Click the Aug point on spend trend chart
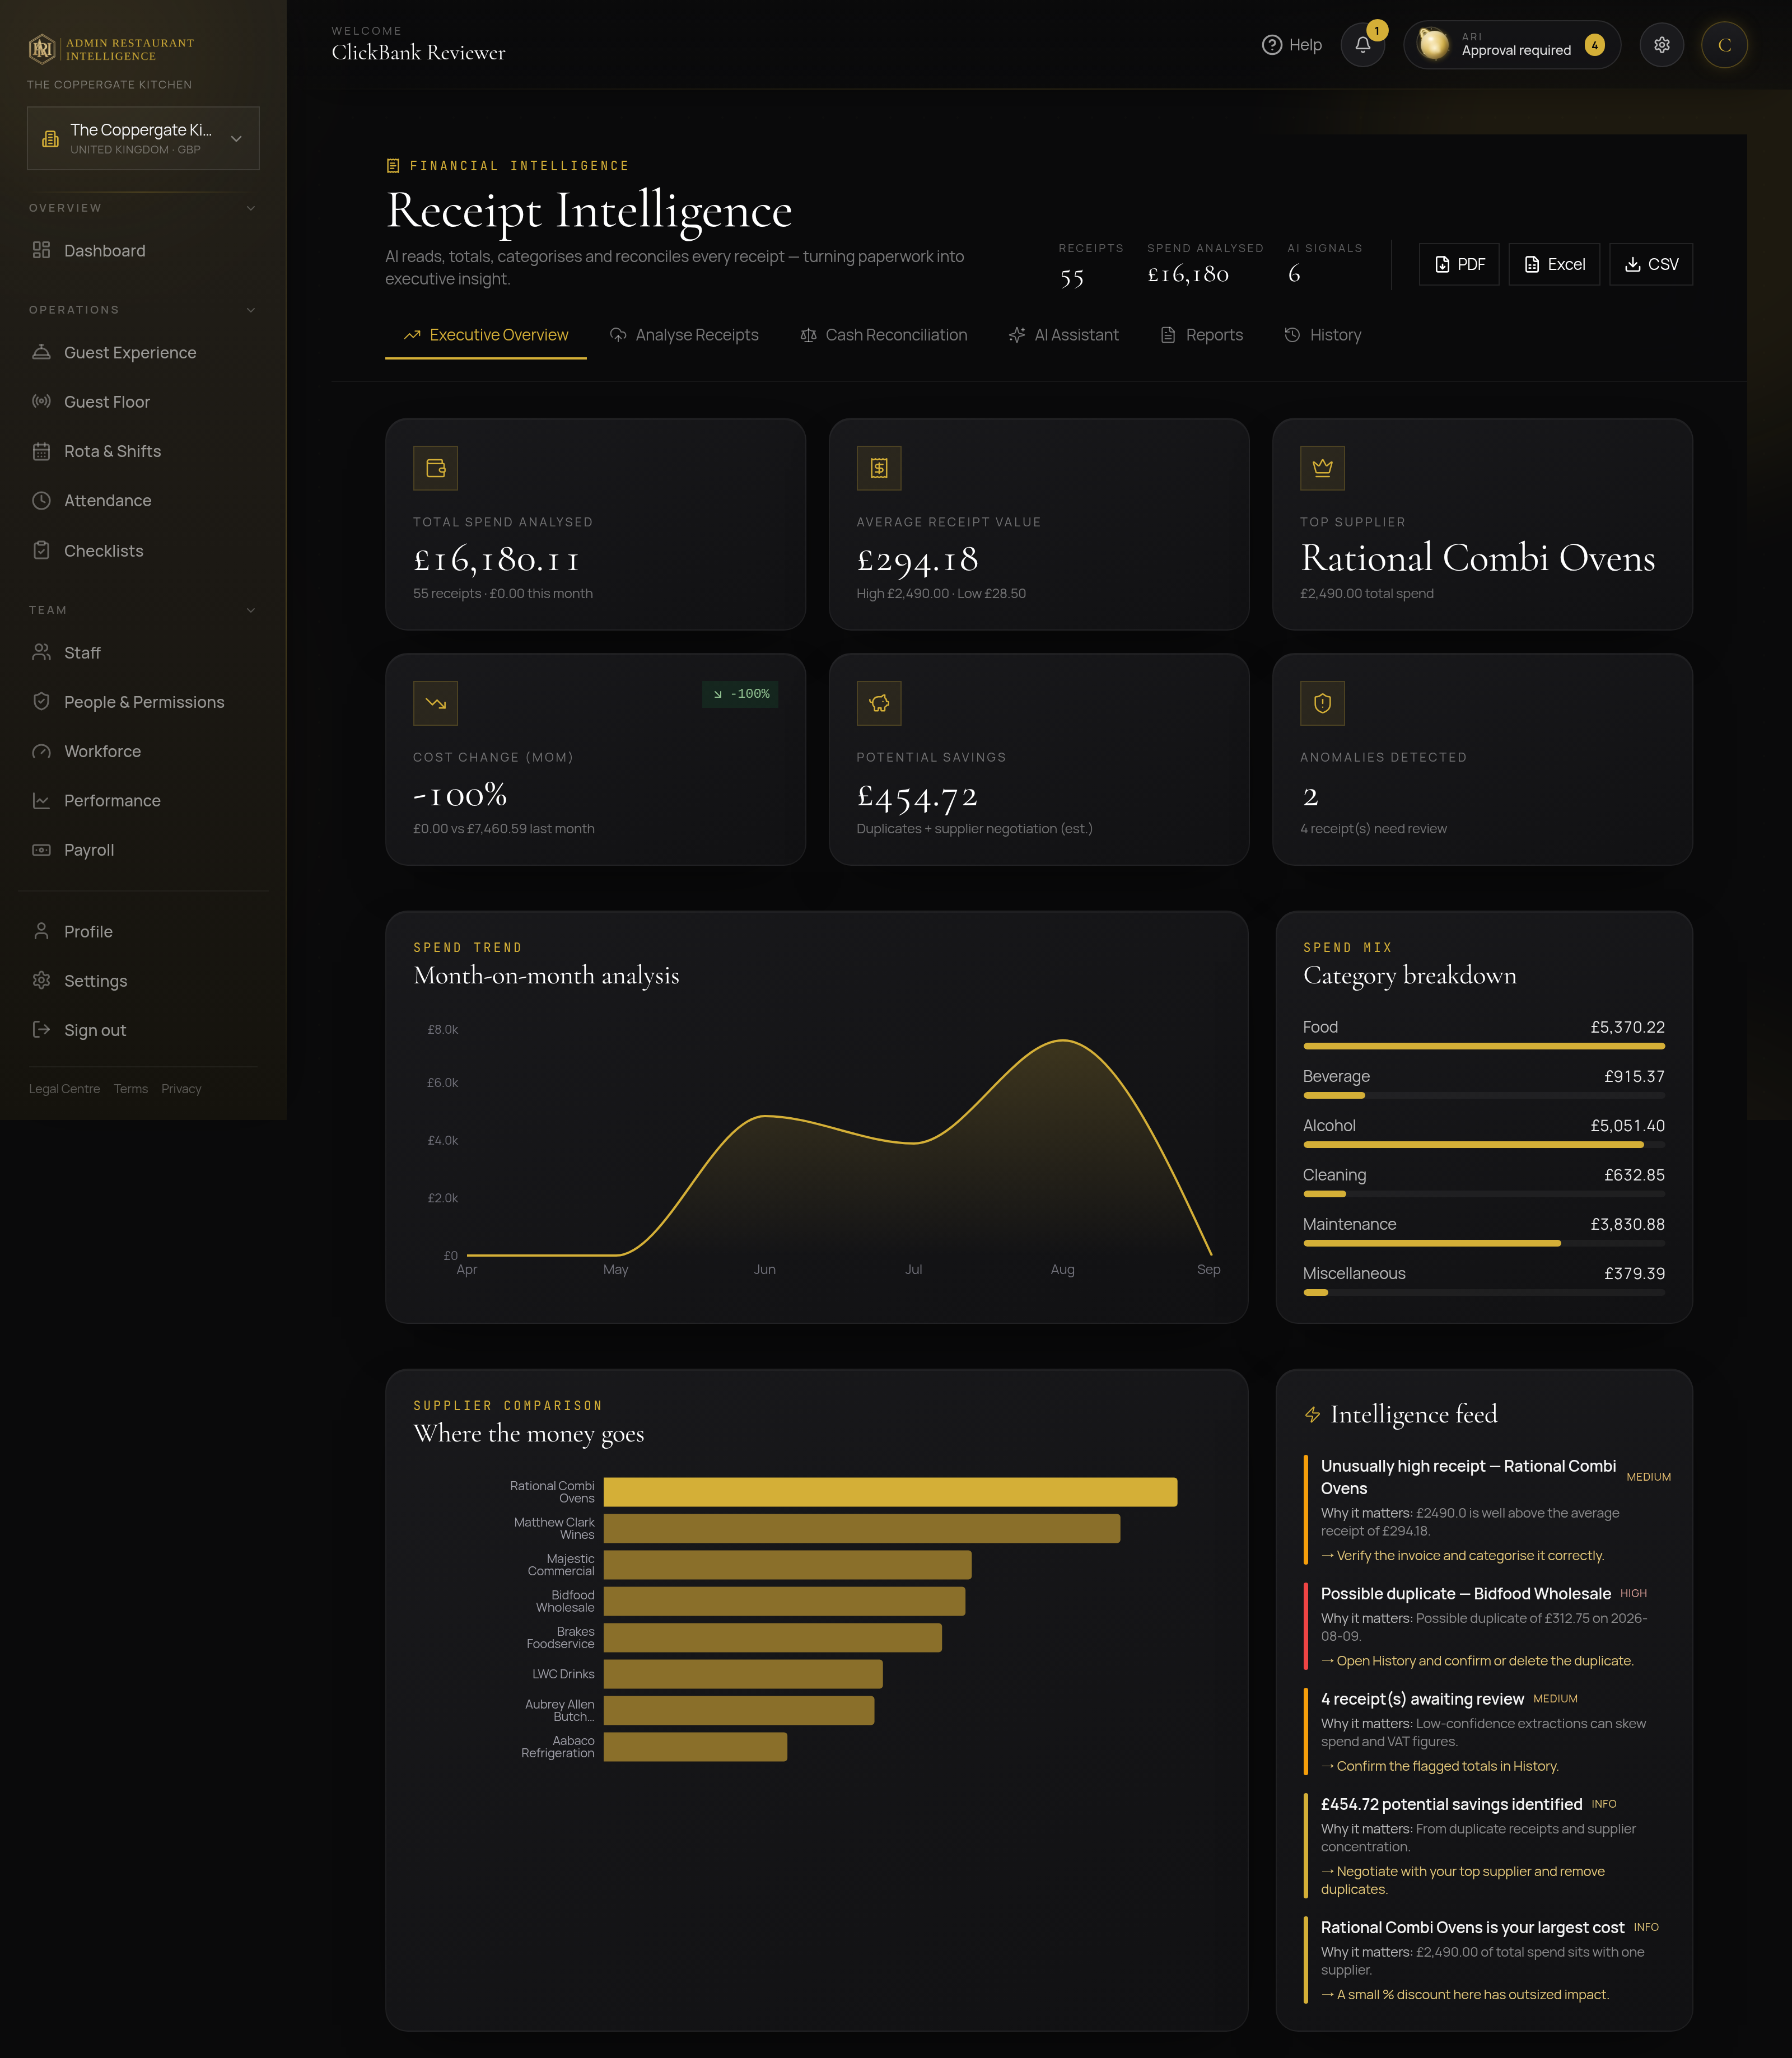 tap(1063, 1041)
